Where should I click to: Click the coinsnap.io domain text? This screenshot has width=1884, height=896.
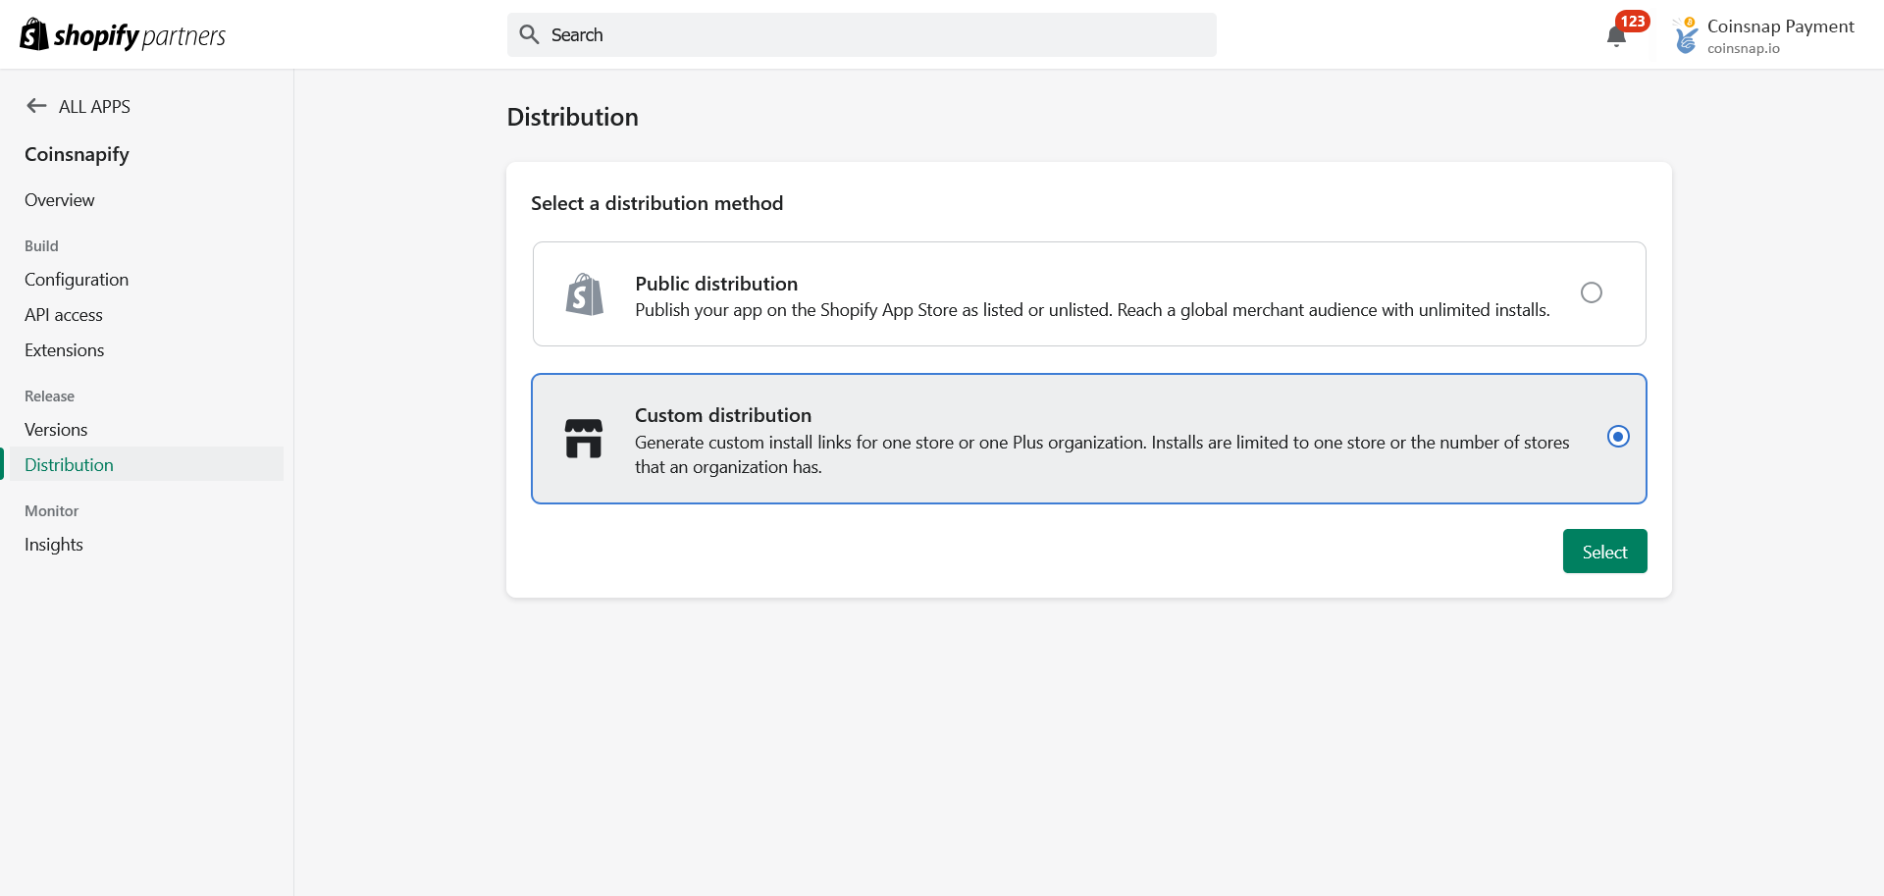point(1743,48)
